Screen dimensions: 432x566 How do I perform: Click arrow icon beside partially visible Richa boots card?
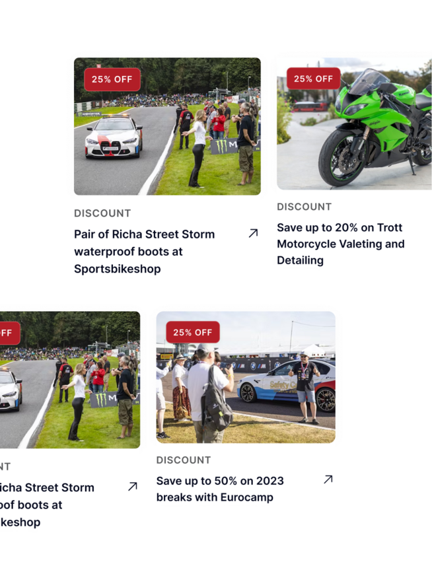(x=133, y=487)
